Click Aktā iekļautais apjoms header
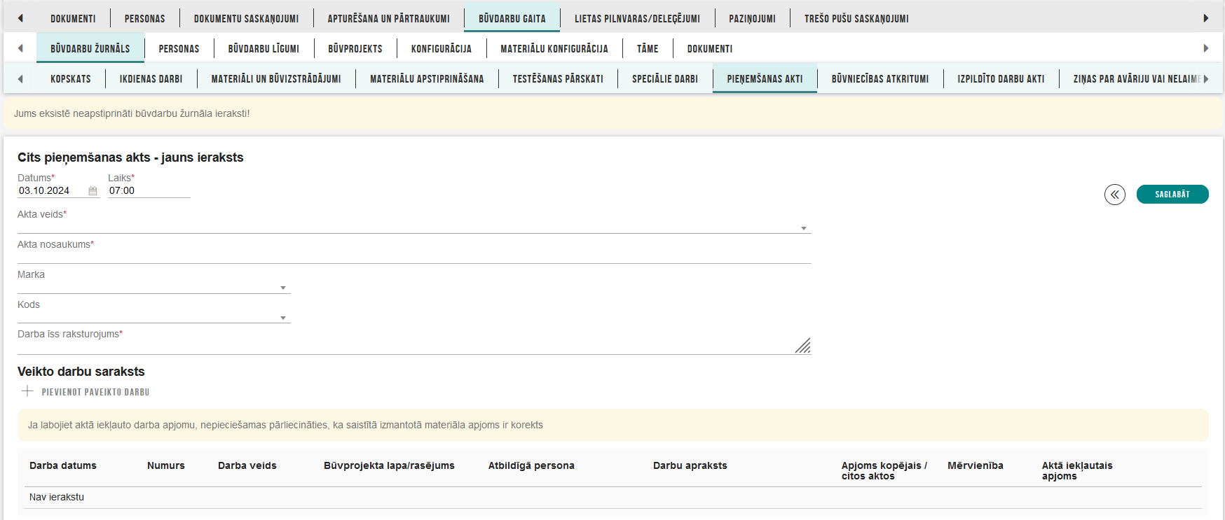Viewport: 1225px width, 520px height. 1077,470
